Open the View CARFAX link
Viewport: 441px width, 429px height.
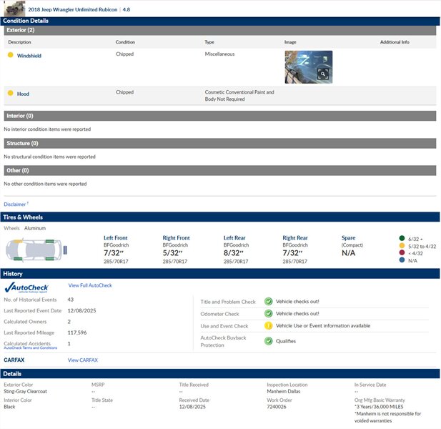click(x=83, y=360)
